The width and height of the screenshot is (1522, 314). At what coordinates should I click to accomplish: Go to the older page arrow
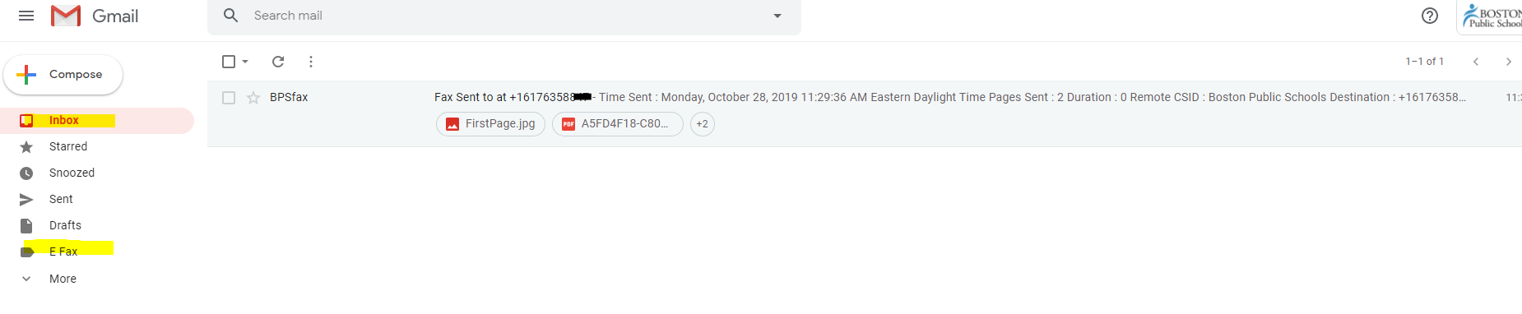click(1508, 62)
